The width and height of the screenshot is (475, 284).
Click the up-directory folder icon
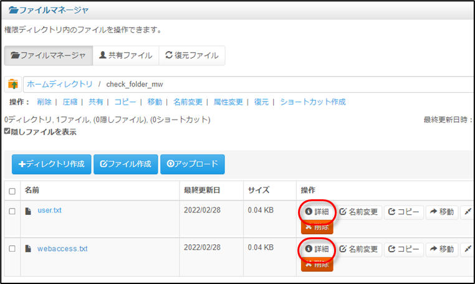tap(13, 84)
